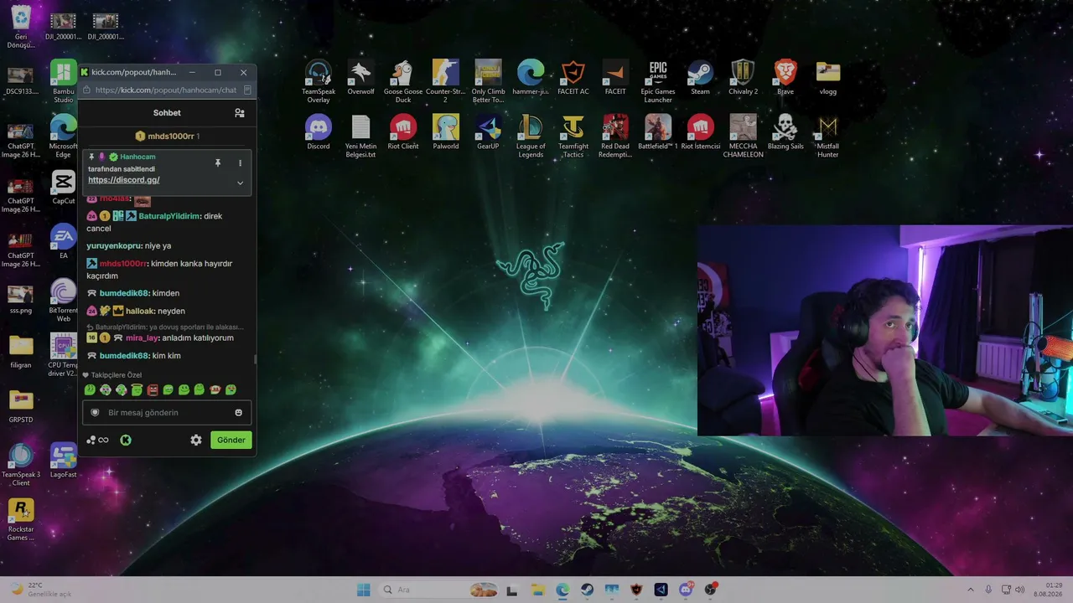
Task: Expand the pinned message with chevron
Action: [x=240, y=183]
